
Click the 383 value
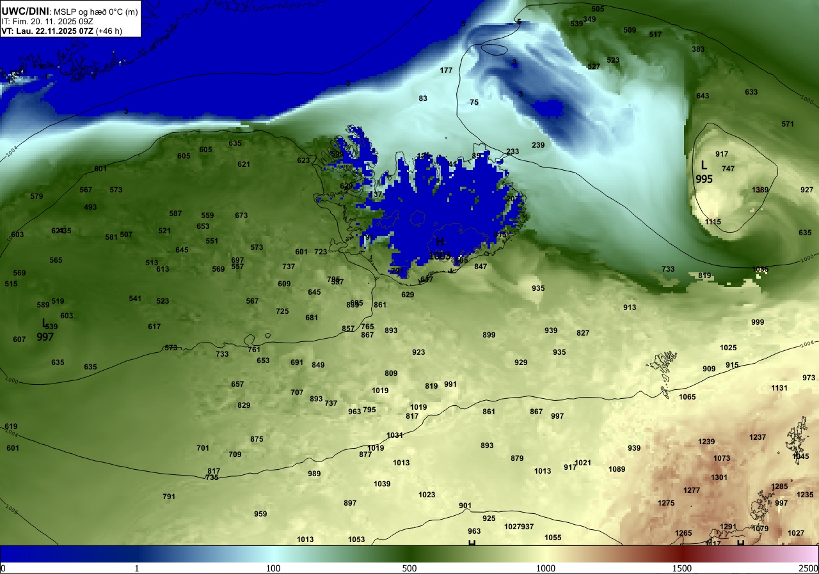(698, 49)
